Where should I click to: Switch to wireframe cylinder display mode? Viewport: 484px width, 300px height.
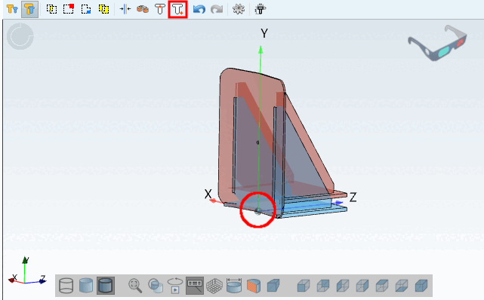[x=66, y=286]
